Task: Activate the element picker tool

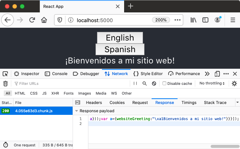Action: pyautogui.click(x=5, y=74)
